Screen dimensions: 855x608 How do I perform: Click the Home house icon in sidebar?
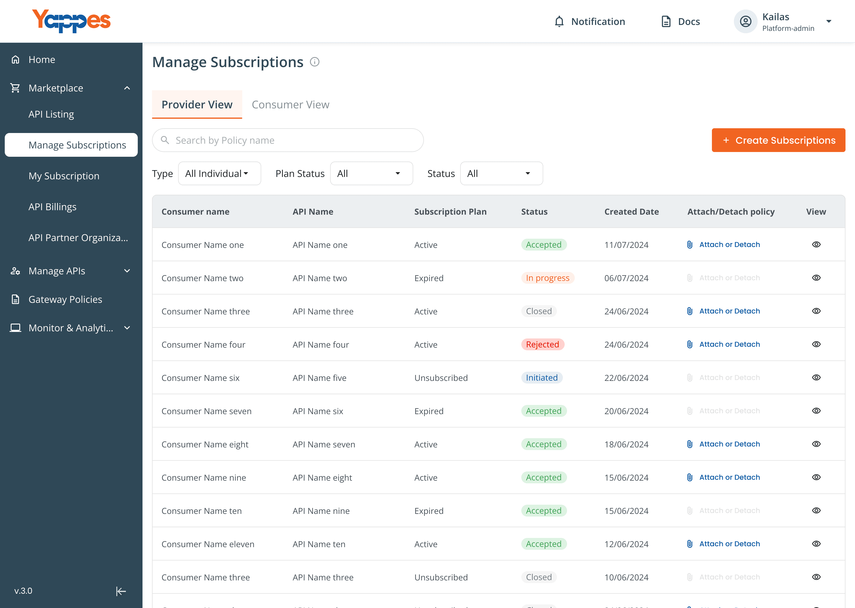pos(15,60)
